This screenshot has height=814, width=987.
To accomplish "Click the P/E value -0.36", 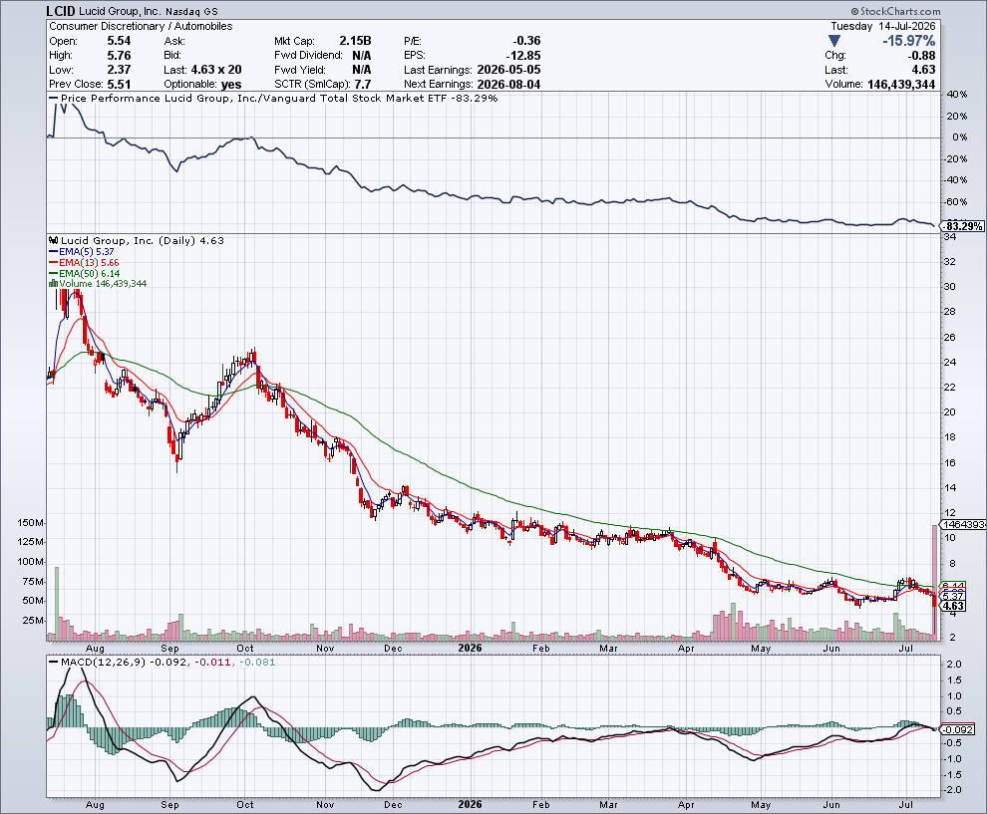I will (526, 41).
